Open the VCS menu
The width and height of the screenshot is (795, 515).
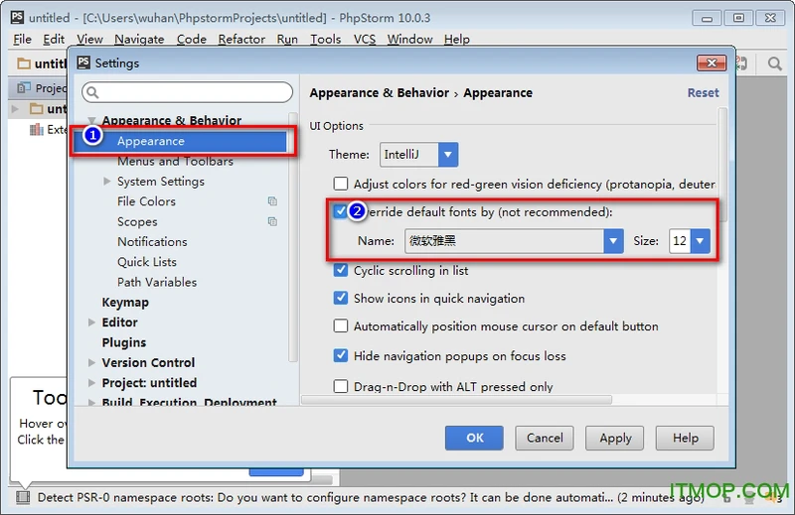(x=365, y=39)
